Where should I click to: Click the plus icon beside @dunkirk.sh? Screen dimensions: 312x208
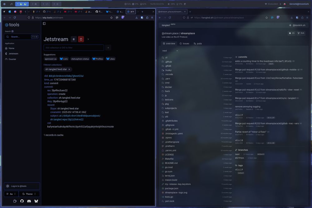pos(290,25)
